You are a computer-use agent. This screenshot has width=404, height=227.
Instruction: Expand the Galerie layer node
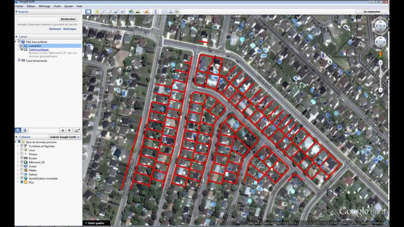[18, 174]
